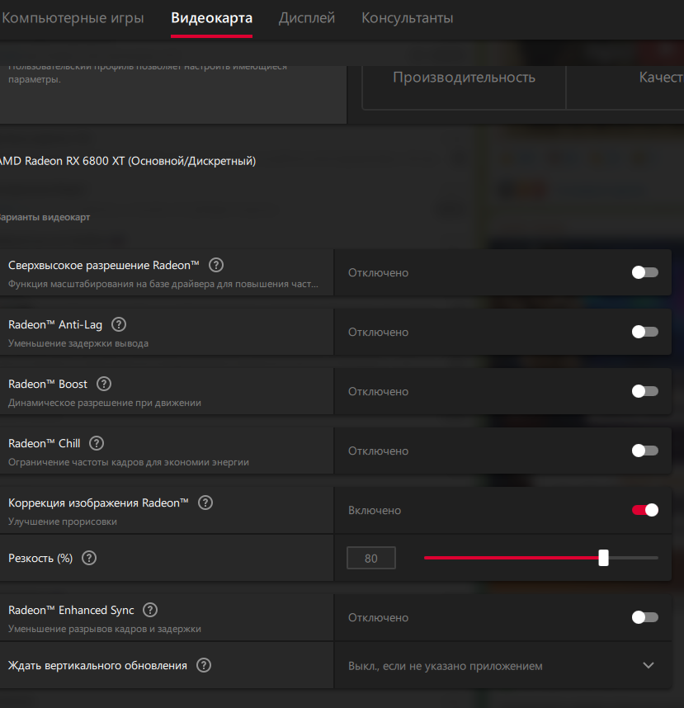Click Уменьшение разрывов кадров и задержки text
Image resolution: width=684 pixels, height=708 pixels.
pyautogui.click(x=104, y=629)
